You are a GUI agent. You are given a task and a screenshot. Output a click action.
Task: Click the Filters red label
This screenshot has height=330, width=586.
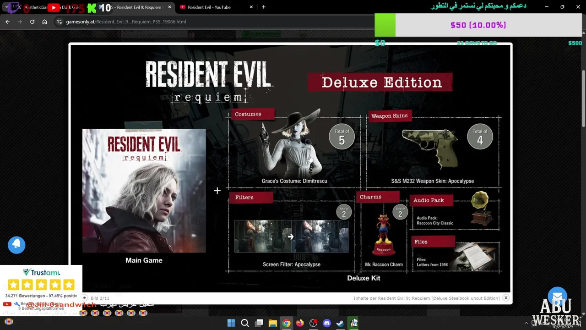[251, 198]
